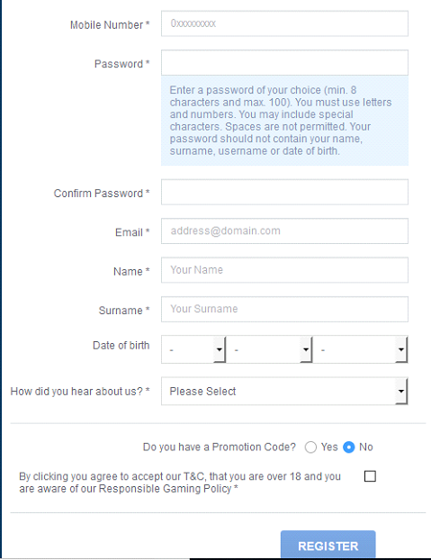Image resolution: width=431 pixels, height=560 pixels.
Task: Click the password requirements hint box
Action: 284,121
